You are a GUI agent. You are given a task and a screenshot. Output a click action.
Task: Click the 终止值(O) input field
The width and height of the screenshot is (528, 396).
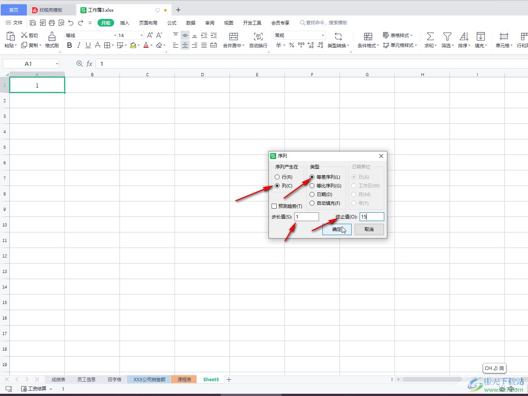pos(372,217)
